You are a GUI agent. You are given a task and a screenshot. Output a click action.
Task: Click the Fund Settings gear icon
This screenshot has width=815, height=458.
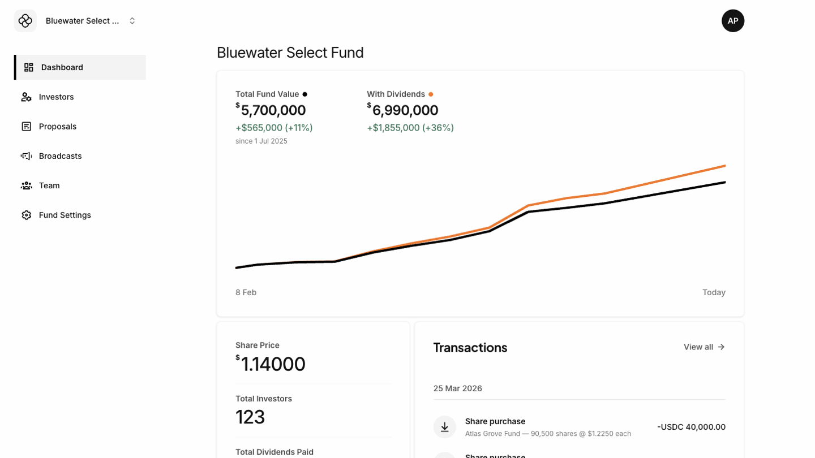click(x=26, y=215)
